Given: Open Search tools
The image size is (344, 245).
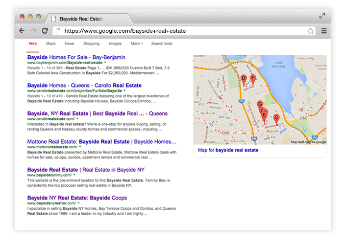Looking at the screenshot, I should click(x=162, y=44).
